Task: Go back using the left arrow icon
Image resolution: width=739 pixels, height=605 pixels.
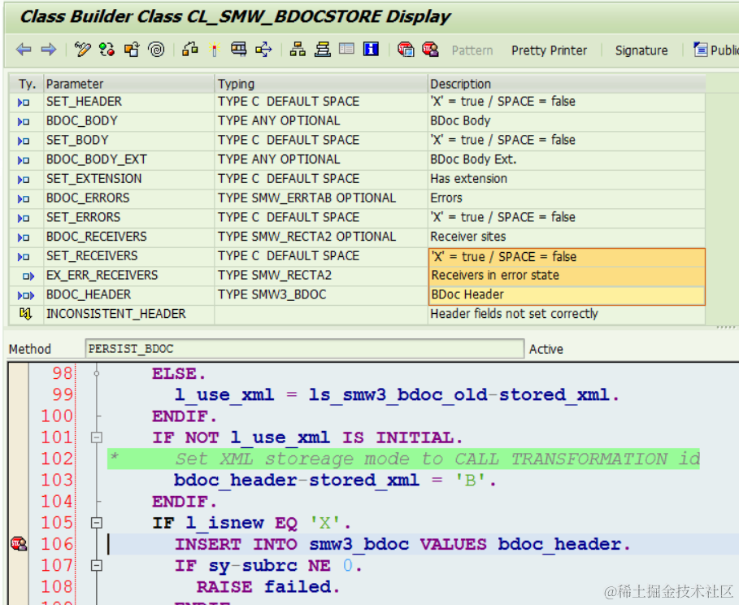Action: (x=24, y=49)
